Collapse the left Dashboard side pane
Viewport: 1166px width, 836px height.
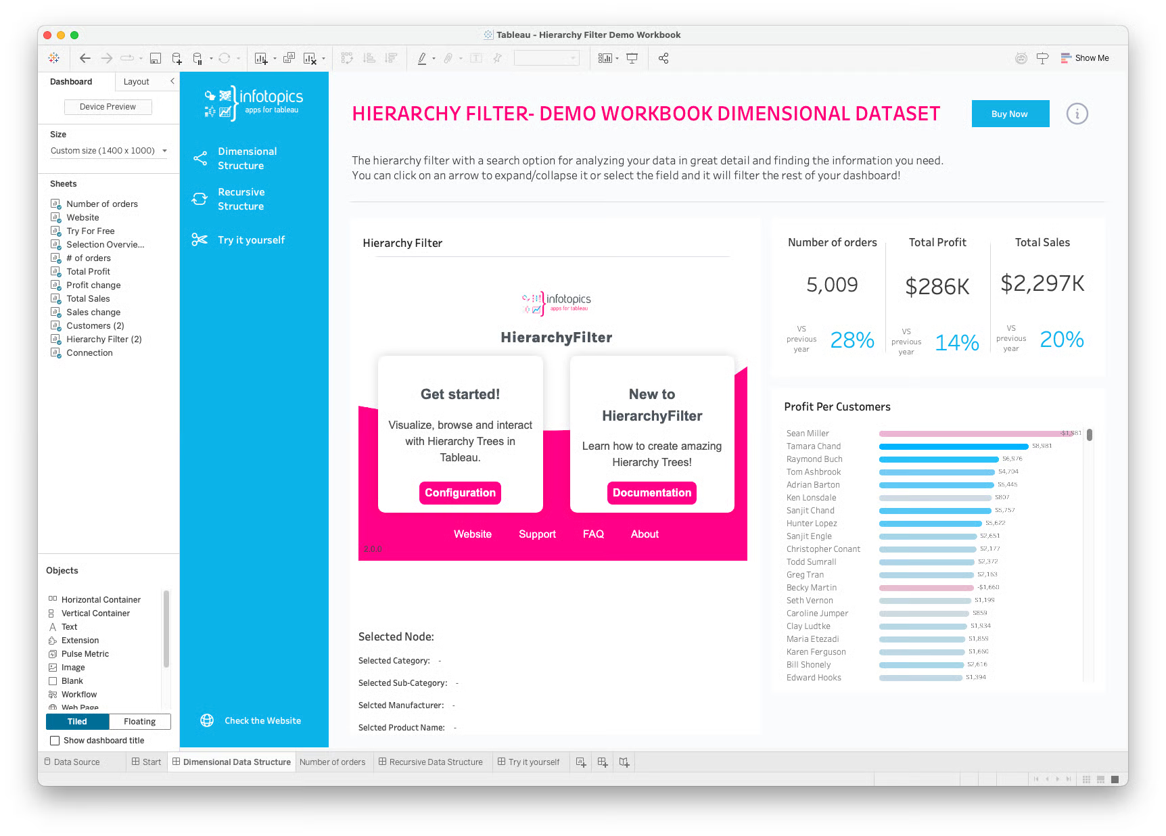click(x=172, y=81)
